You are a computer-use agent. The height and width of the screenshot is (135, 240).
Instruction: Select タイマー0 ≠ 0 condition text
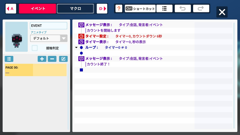click(116, 48)
